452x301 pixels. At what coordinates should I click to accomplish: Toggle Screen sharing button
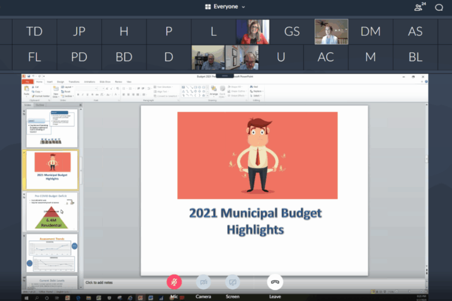tap(232, 282)
